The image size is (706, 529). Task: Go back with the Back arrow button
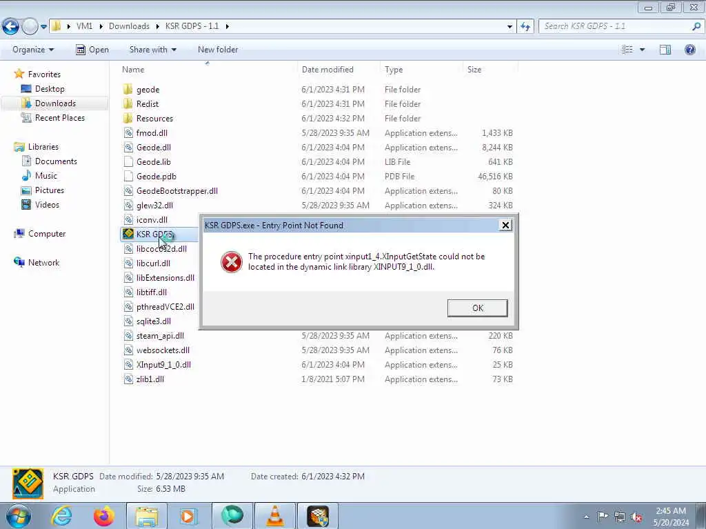[x=11, y=27]
